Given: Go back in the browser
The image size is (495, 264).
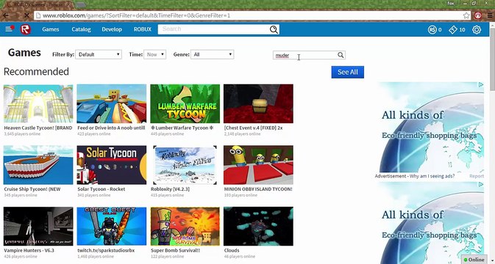Looking at the screenshot, I should (6, 15).
